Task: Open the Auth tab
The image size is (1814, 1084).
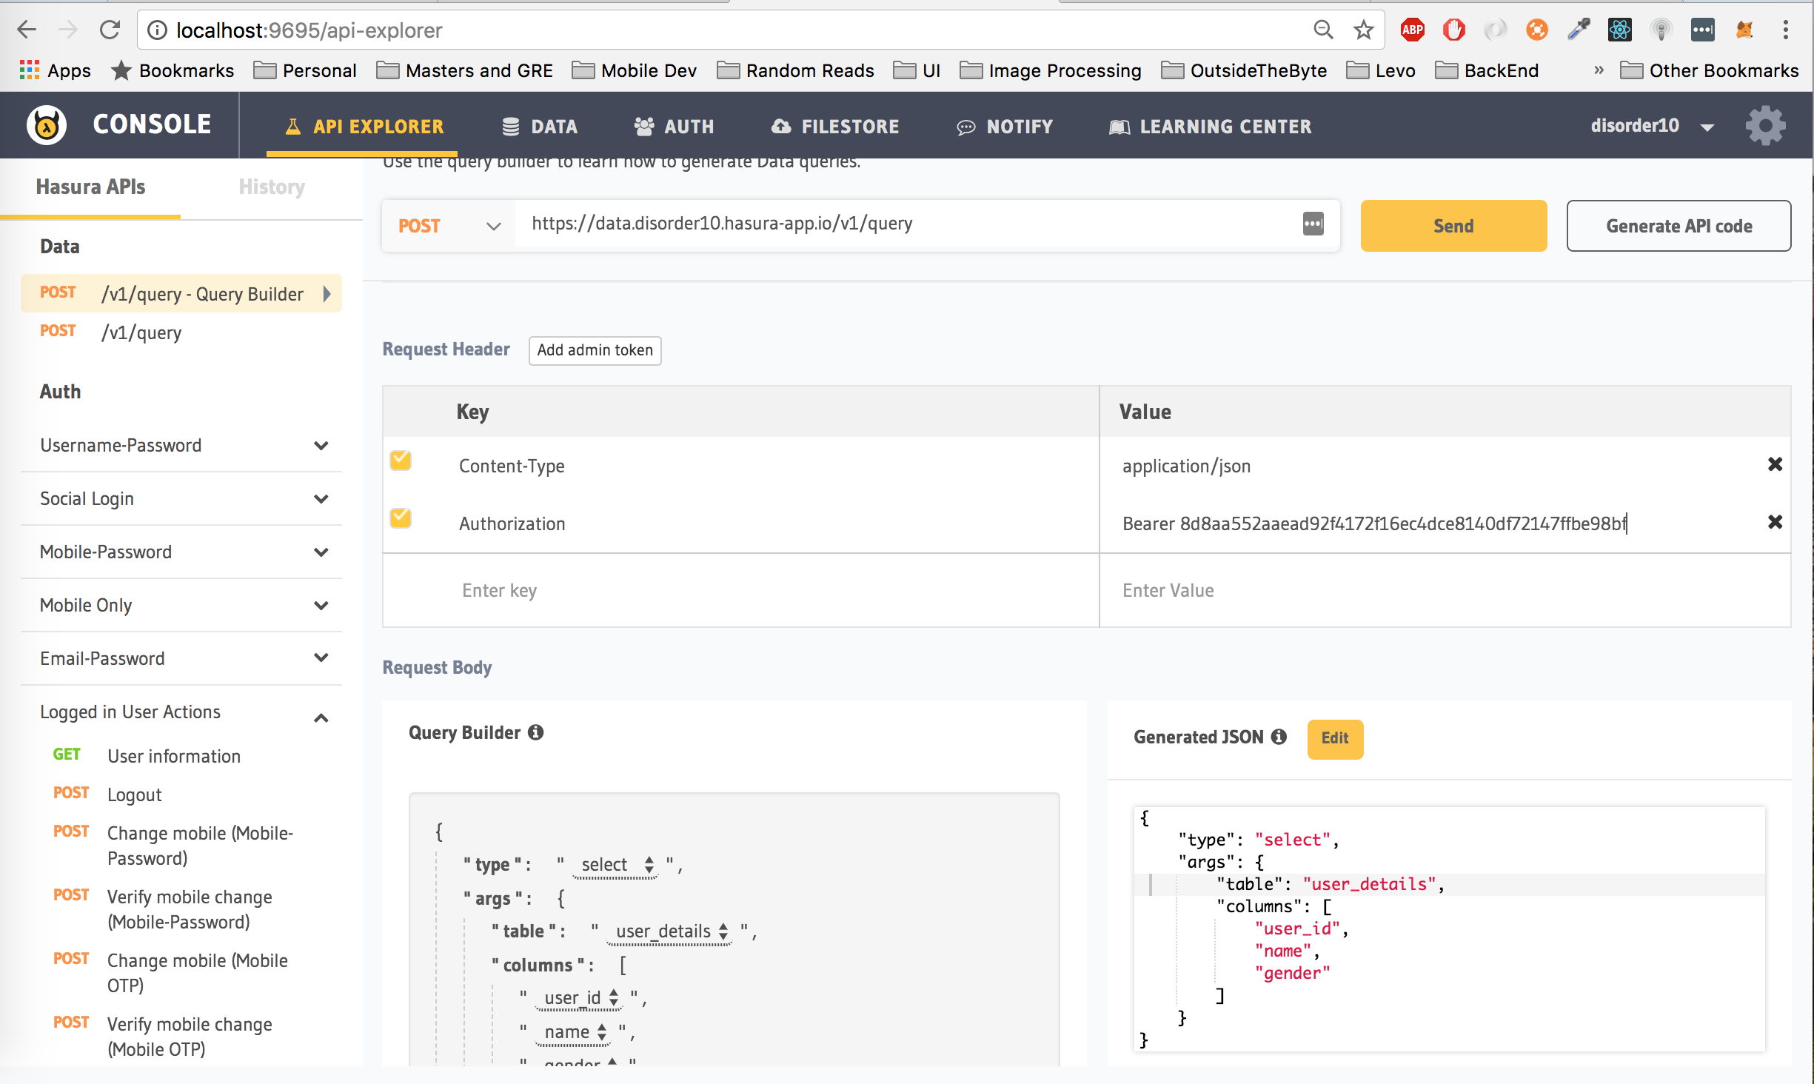Action: (x=674, y=127)
